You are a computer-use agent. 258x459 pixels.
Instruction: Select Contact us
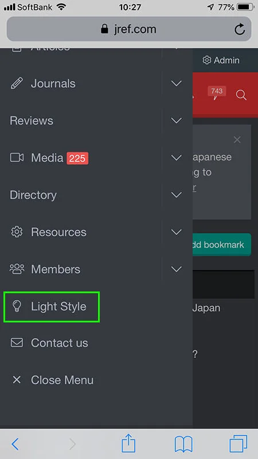(x=60, y=343)
